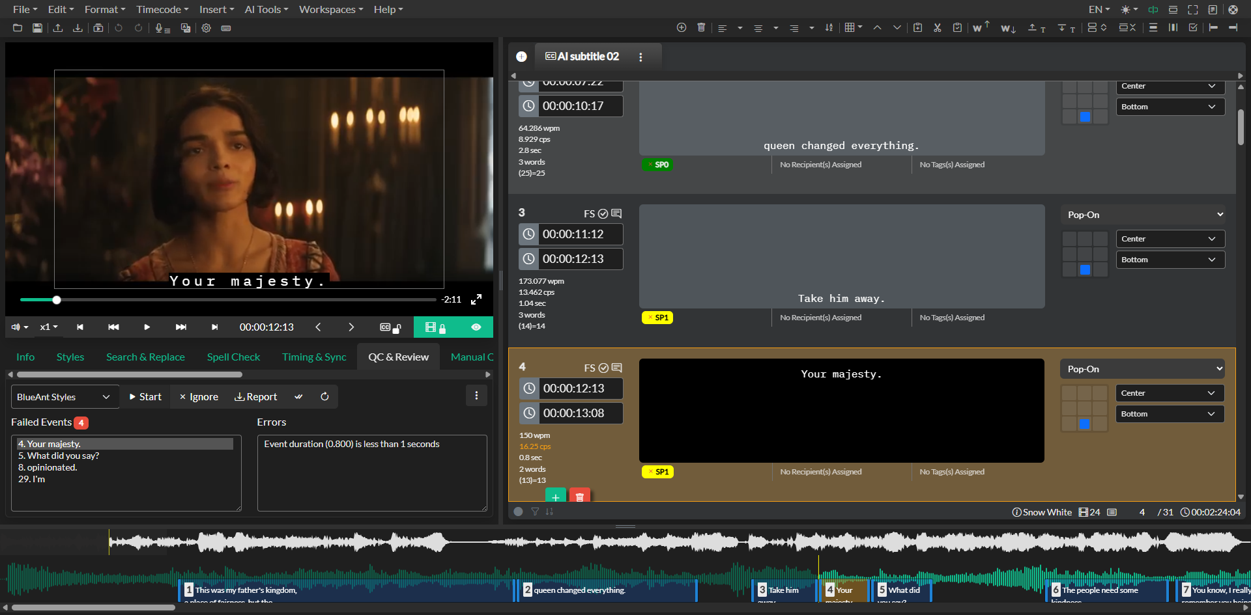This screenshot has height=615, width=1251.
Task: Toggle the caption lock icon
Action: [x=390, y=327]
